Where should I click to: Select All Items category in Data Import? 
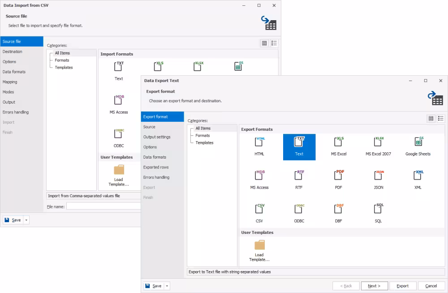pos(62,53)
